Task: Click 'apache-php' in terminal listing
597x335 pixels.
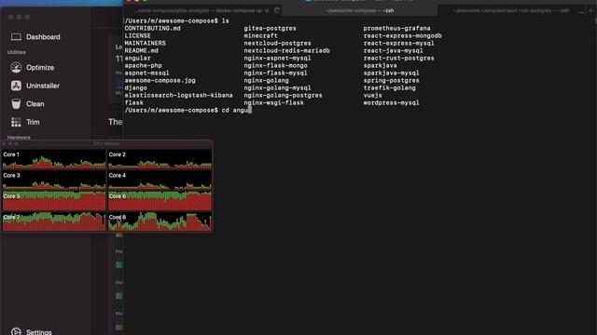Action: coord(143,65)
